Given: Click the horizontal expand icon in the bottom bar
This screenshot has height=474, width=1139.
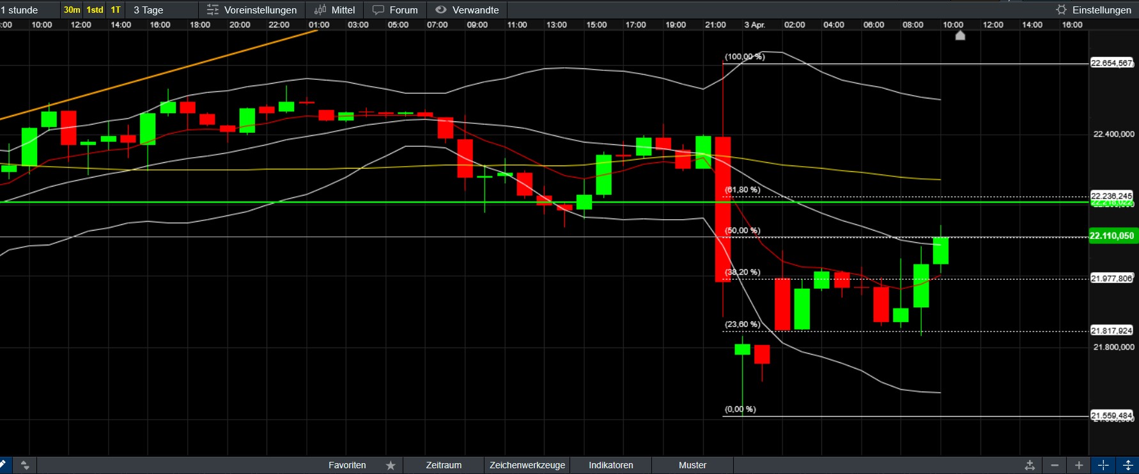Looking at the screenshot, I should [x=1103, y=465].
